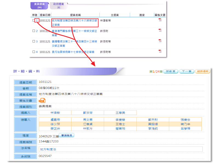Screen dimensions: 221x164
Task: Open the orange PDF icon beside 關係文書
Action: (x=42, y=100)
